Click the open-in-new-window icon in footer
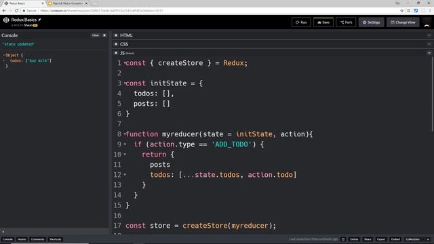This screenshot has width=434, height=244. point(343,239)
